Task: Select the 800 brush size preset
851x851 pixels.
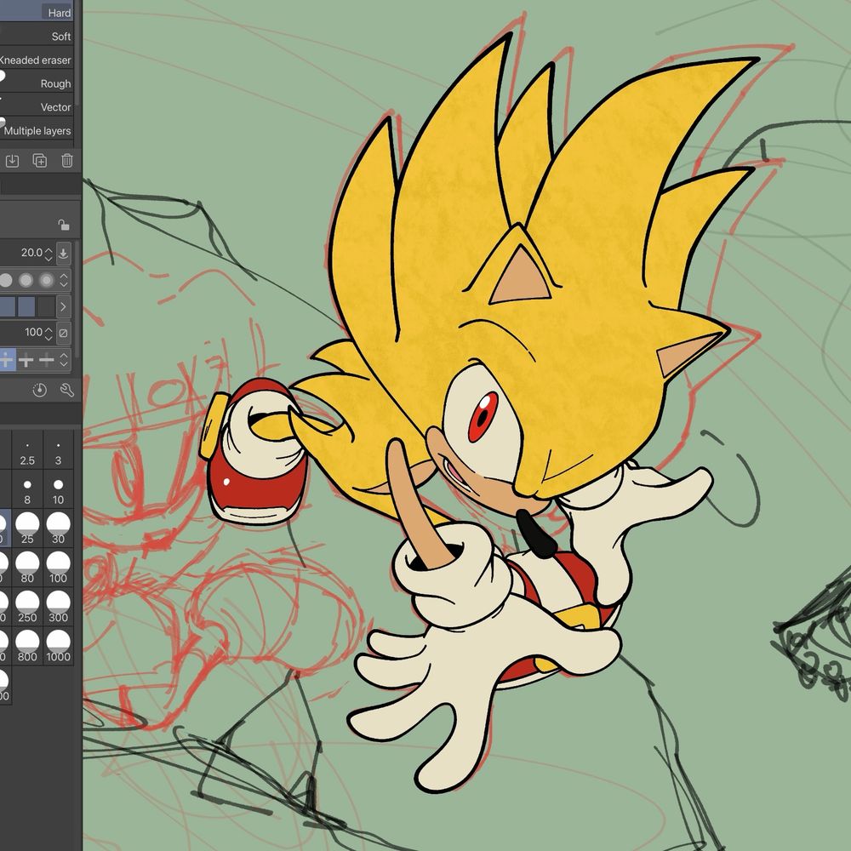Action: (x=27, y=646)
